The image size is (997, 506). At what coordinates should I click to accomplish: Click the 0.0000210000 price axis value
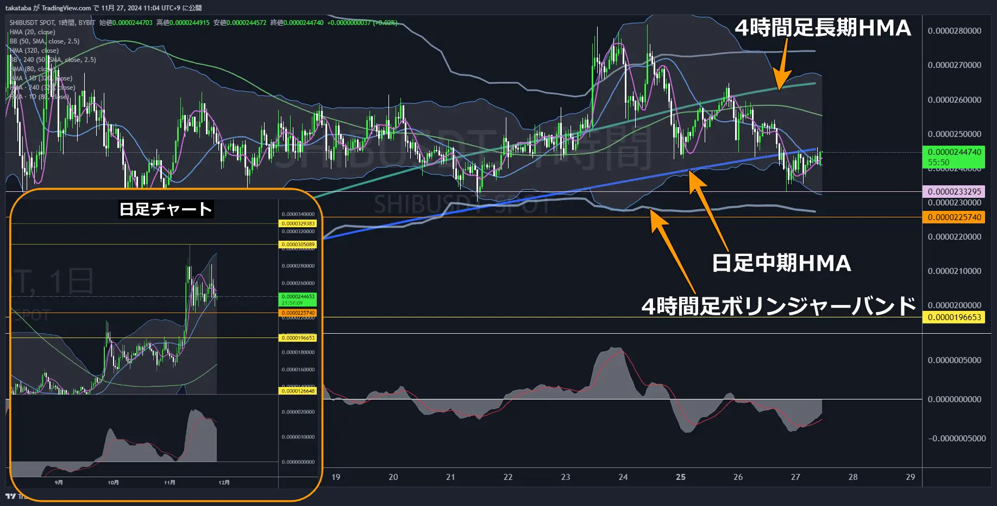click(x=955, y=271)
